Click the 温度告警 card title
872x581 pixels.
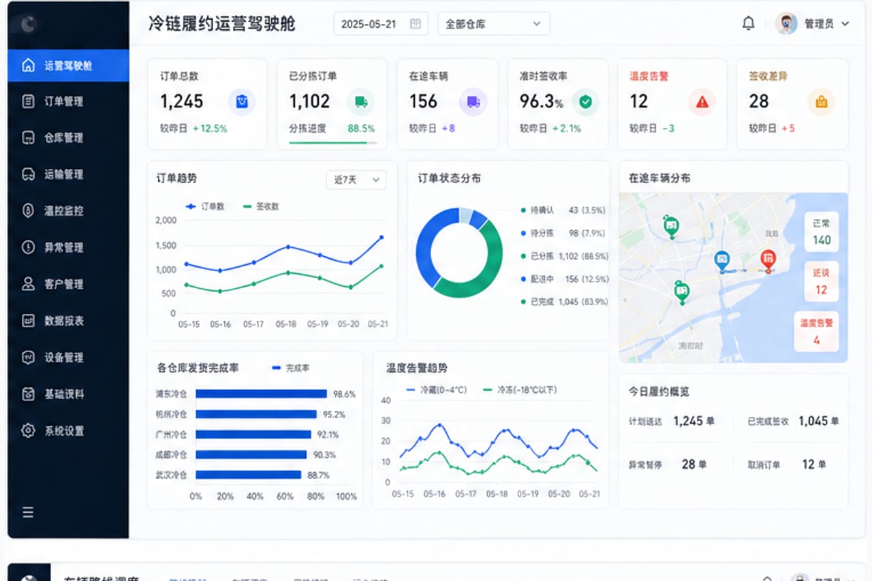pyautogui.click(x=649, y=76)
